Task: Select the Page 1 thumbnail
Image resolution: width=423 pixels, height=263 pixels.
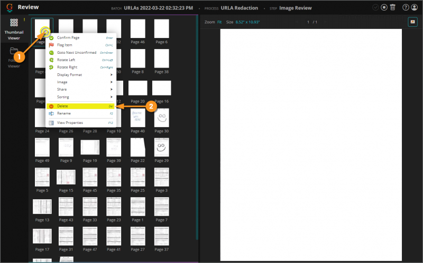Action: pos(137,207)
